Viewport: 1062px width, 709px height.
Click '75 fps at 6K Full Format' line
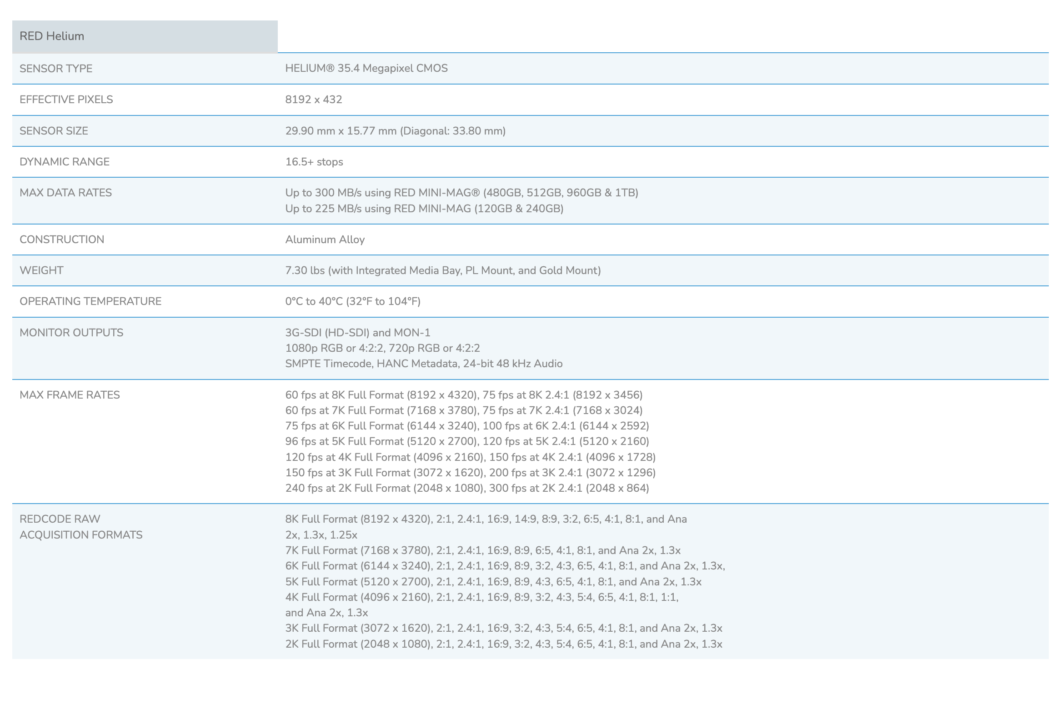click(x=467, y=426)
